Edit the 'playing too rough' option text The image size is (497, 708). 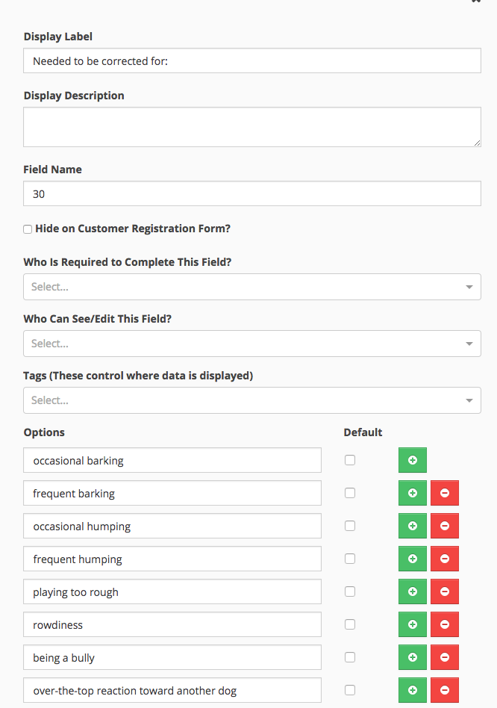172,592
